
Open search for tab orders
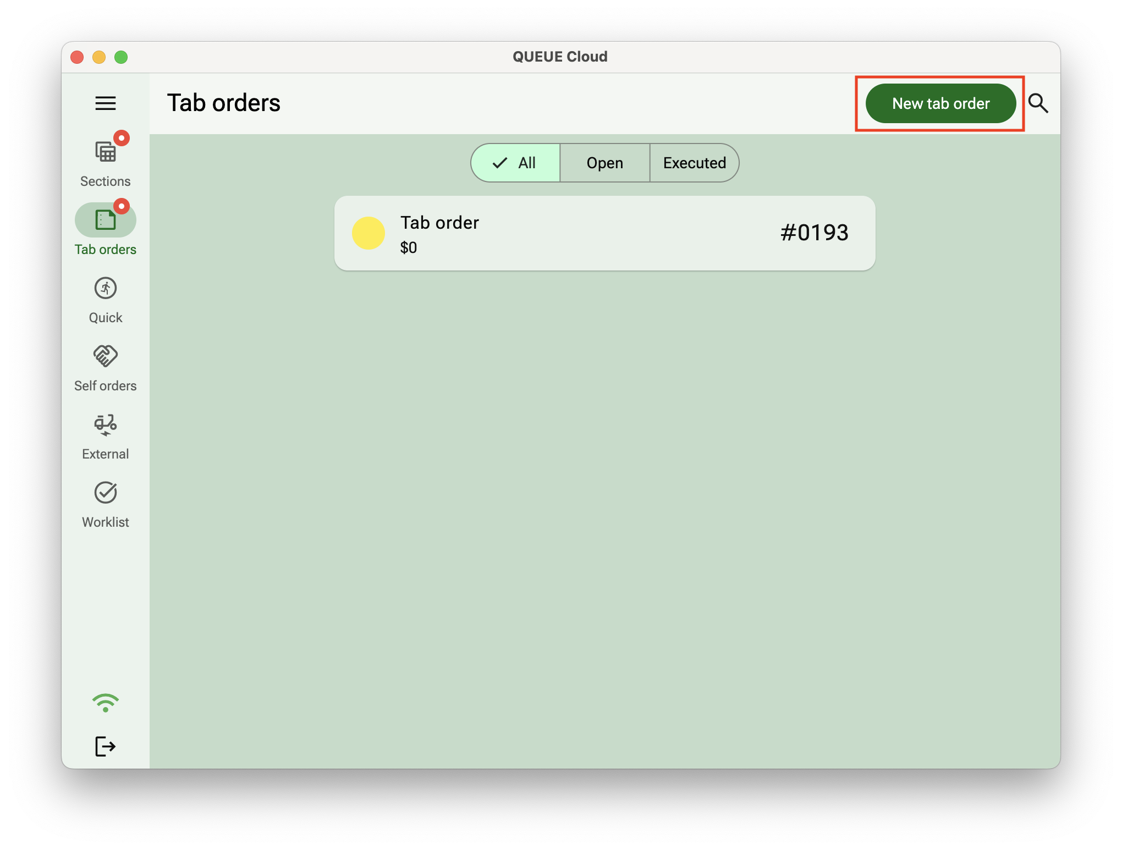(1039, 103)
